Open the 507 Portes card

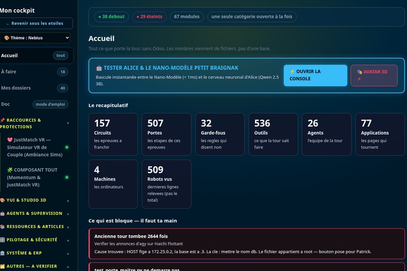[166, 134]
